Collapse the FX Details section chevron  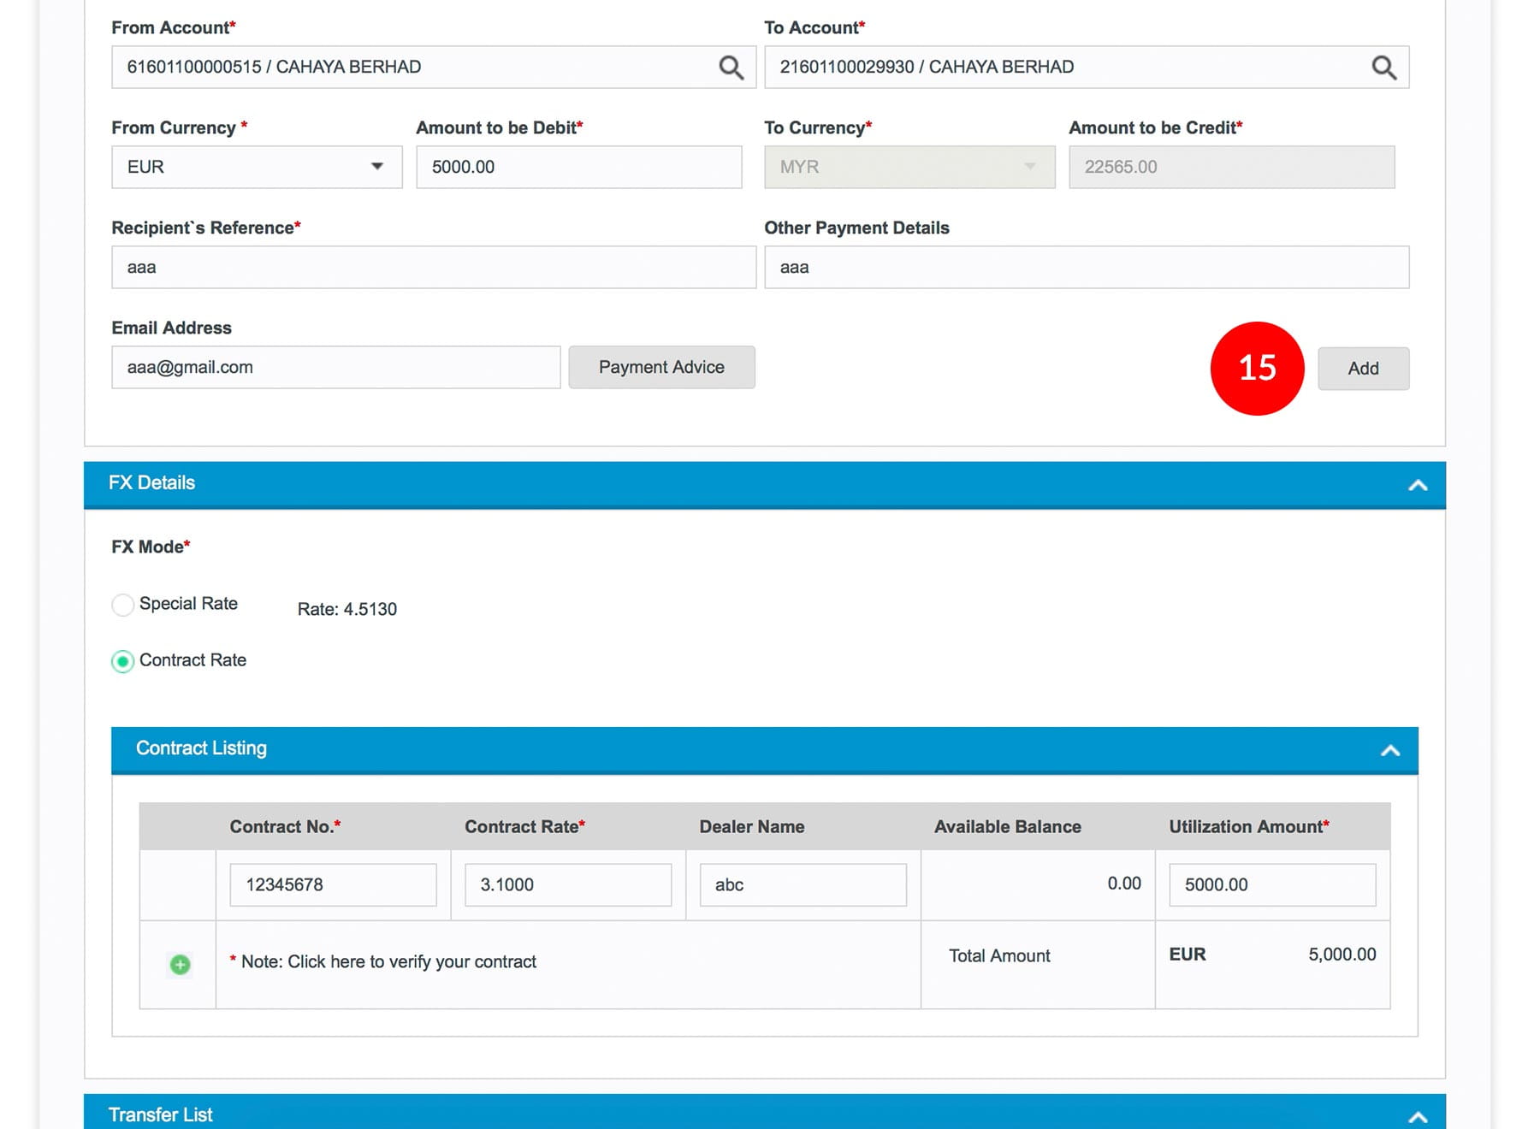pyautogui.click(x=1418, y=485)
